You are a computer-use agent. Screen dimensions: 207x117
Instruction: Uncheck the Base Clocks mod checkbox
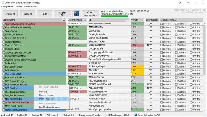point(4,31)
